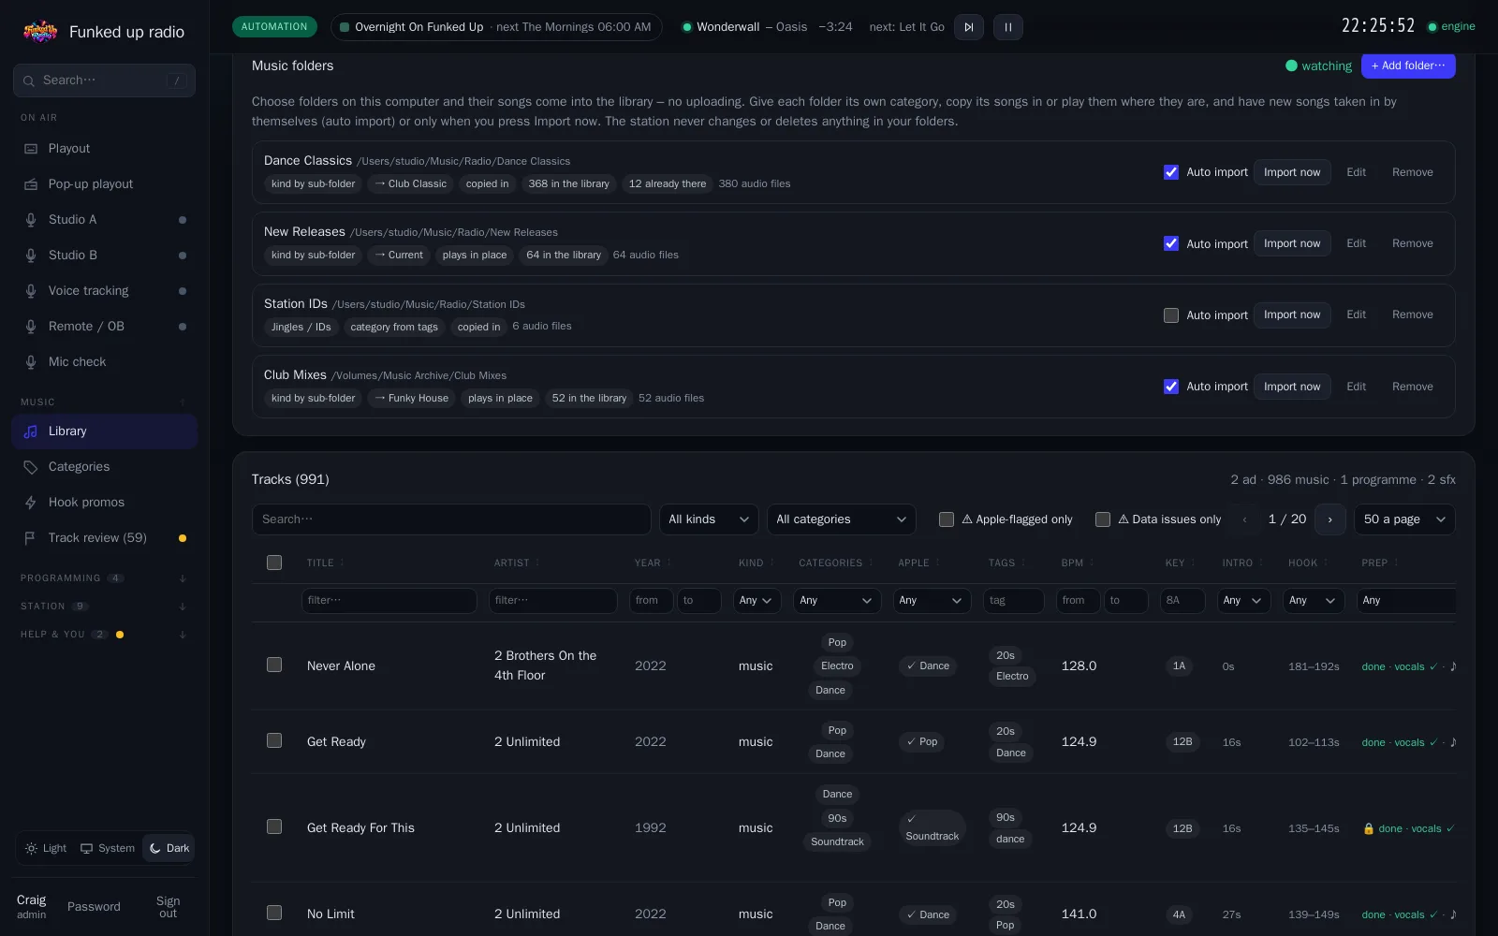Focus the Title filter field
1498x936 pixels.
(x=389, y=601)
